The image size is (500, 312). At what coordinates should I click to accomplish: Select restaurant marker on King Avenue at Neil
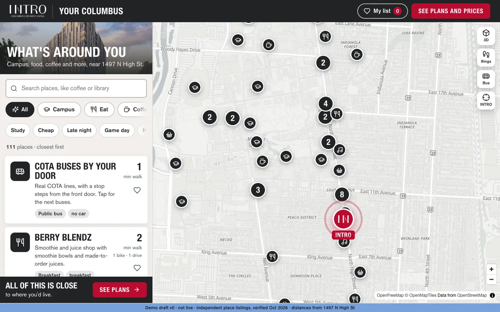click(x=272, y=256)
